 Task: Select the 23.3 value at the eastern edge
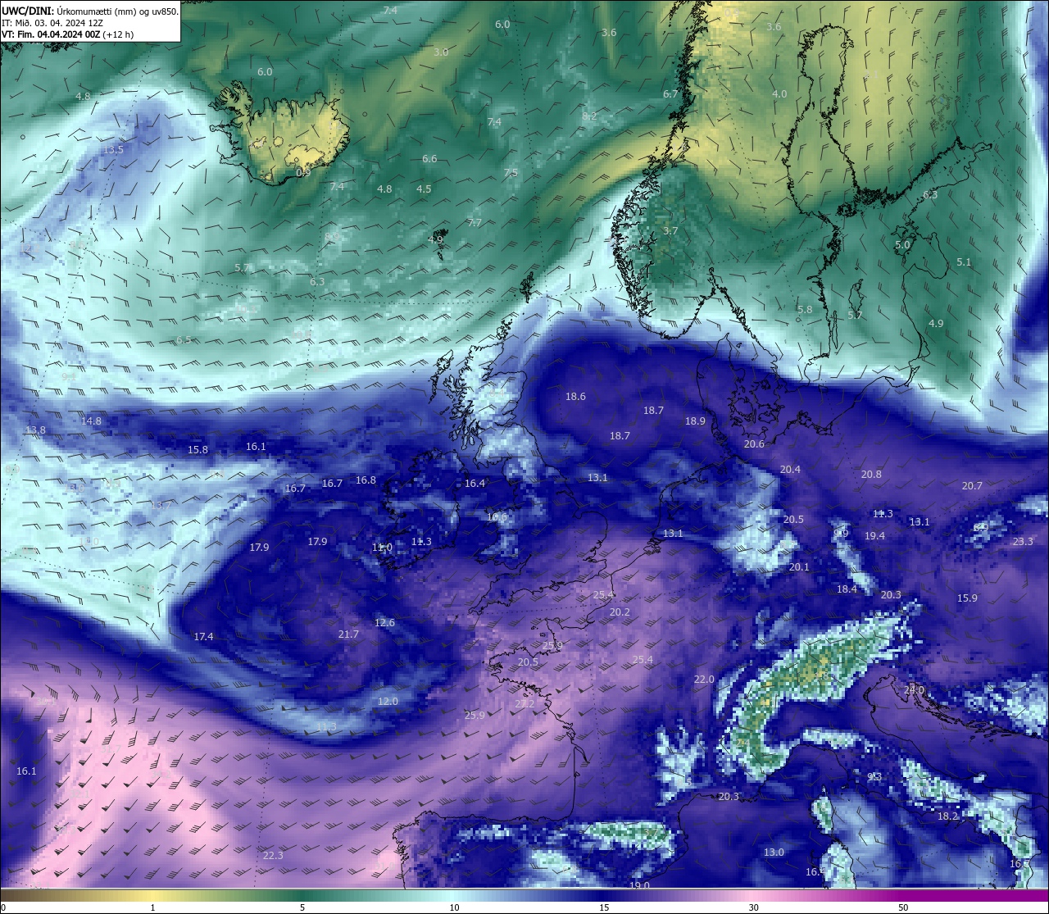point(1023,541)
